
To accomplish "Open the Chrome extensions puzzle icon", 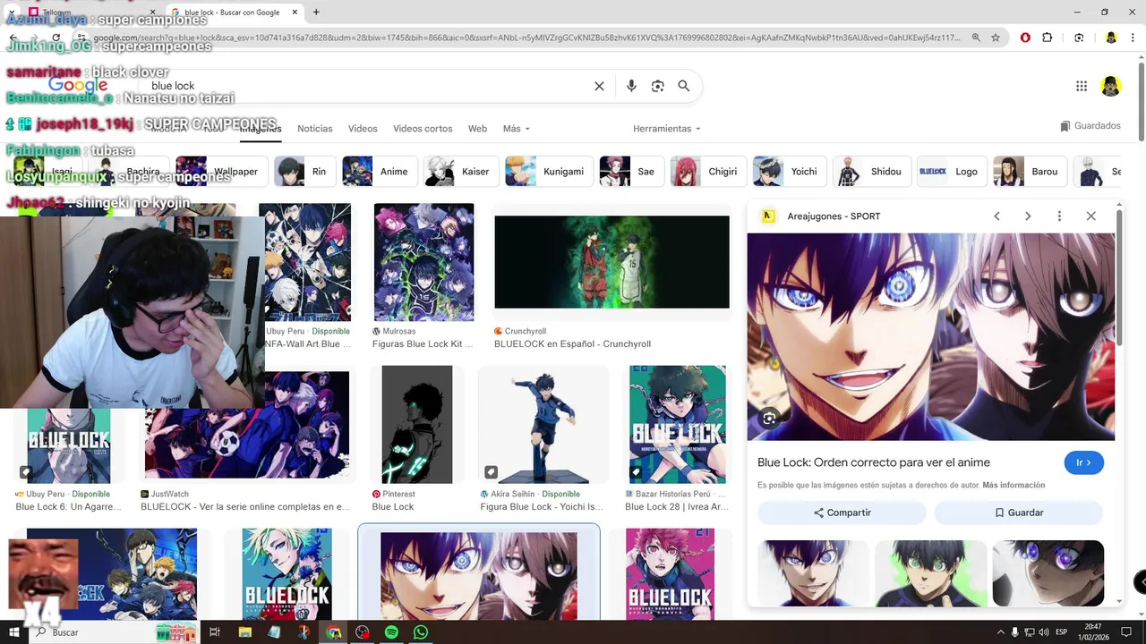I will [x=1048, y=38].
